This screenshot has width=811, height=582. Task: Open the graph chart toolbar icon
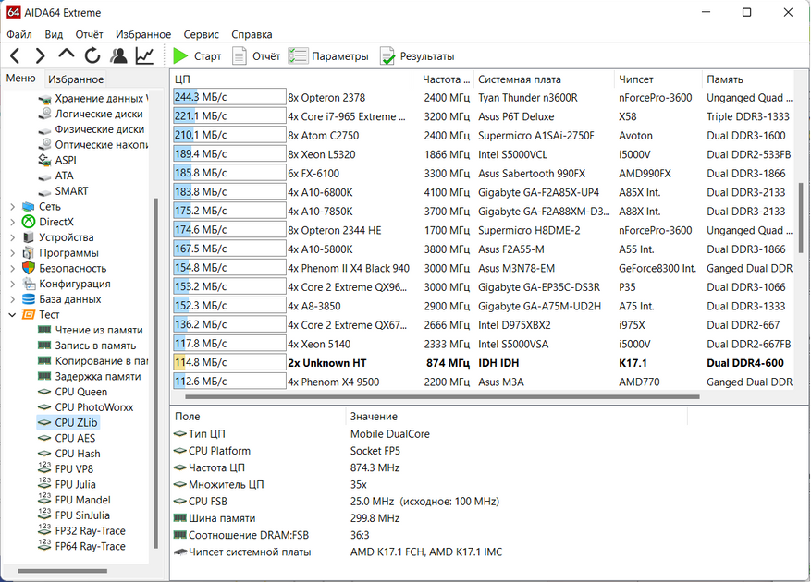[x=145, y=55]
